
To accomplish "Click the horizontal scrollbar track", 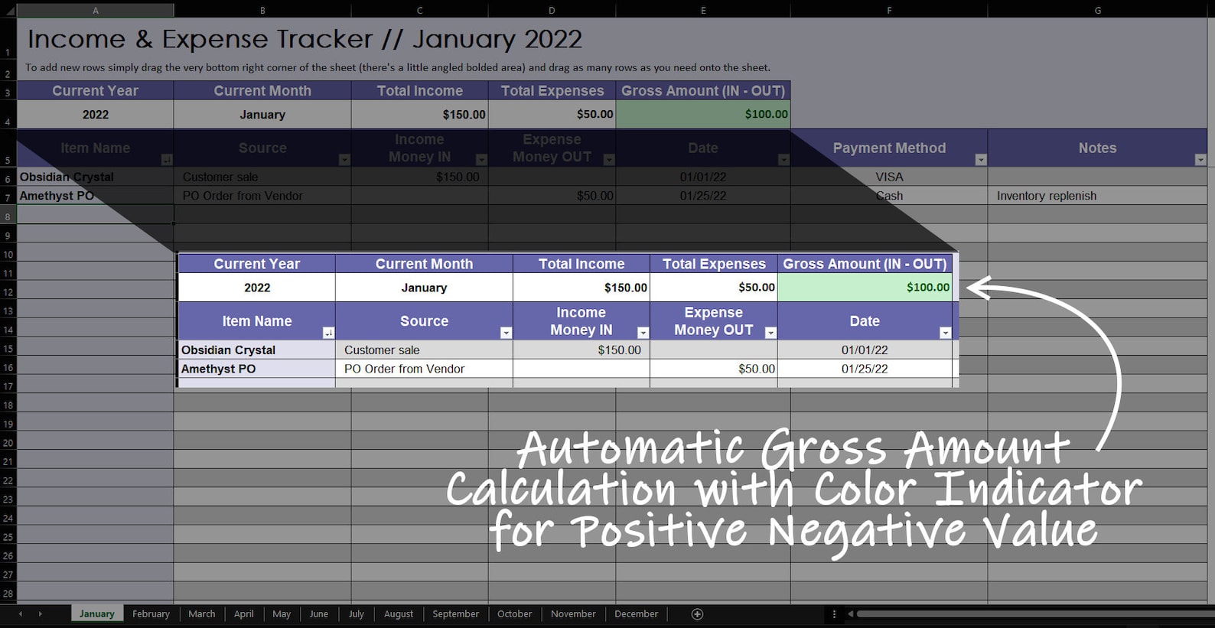I will 1035,613.
